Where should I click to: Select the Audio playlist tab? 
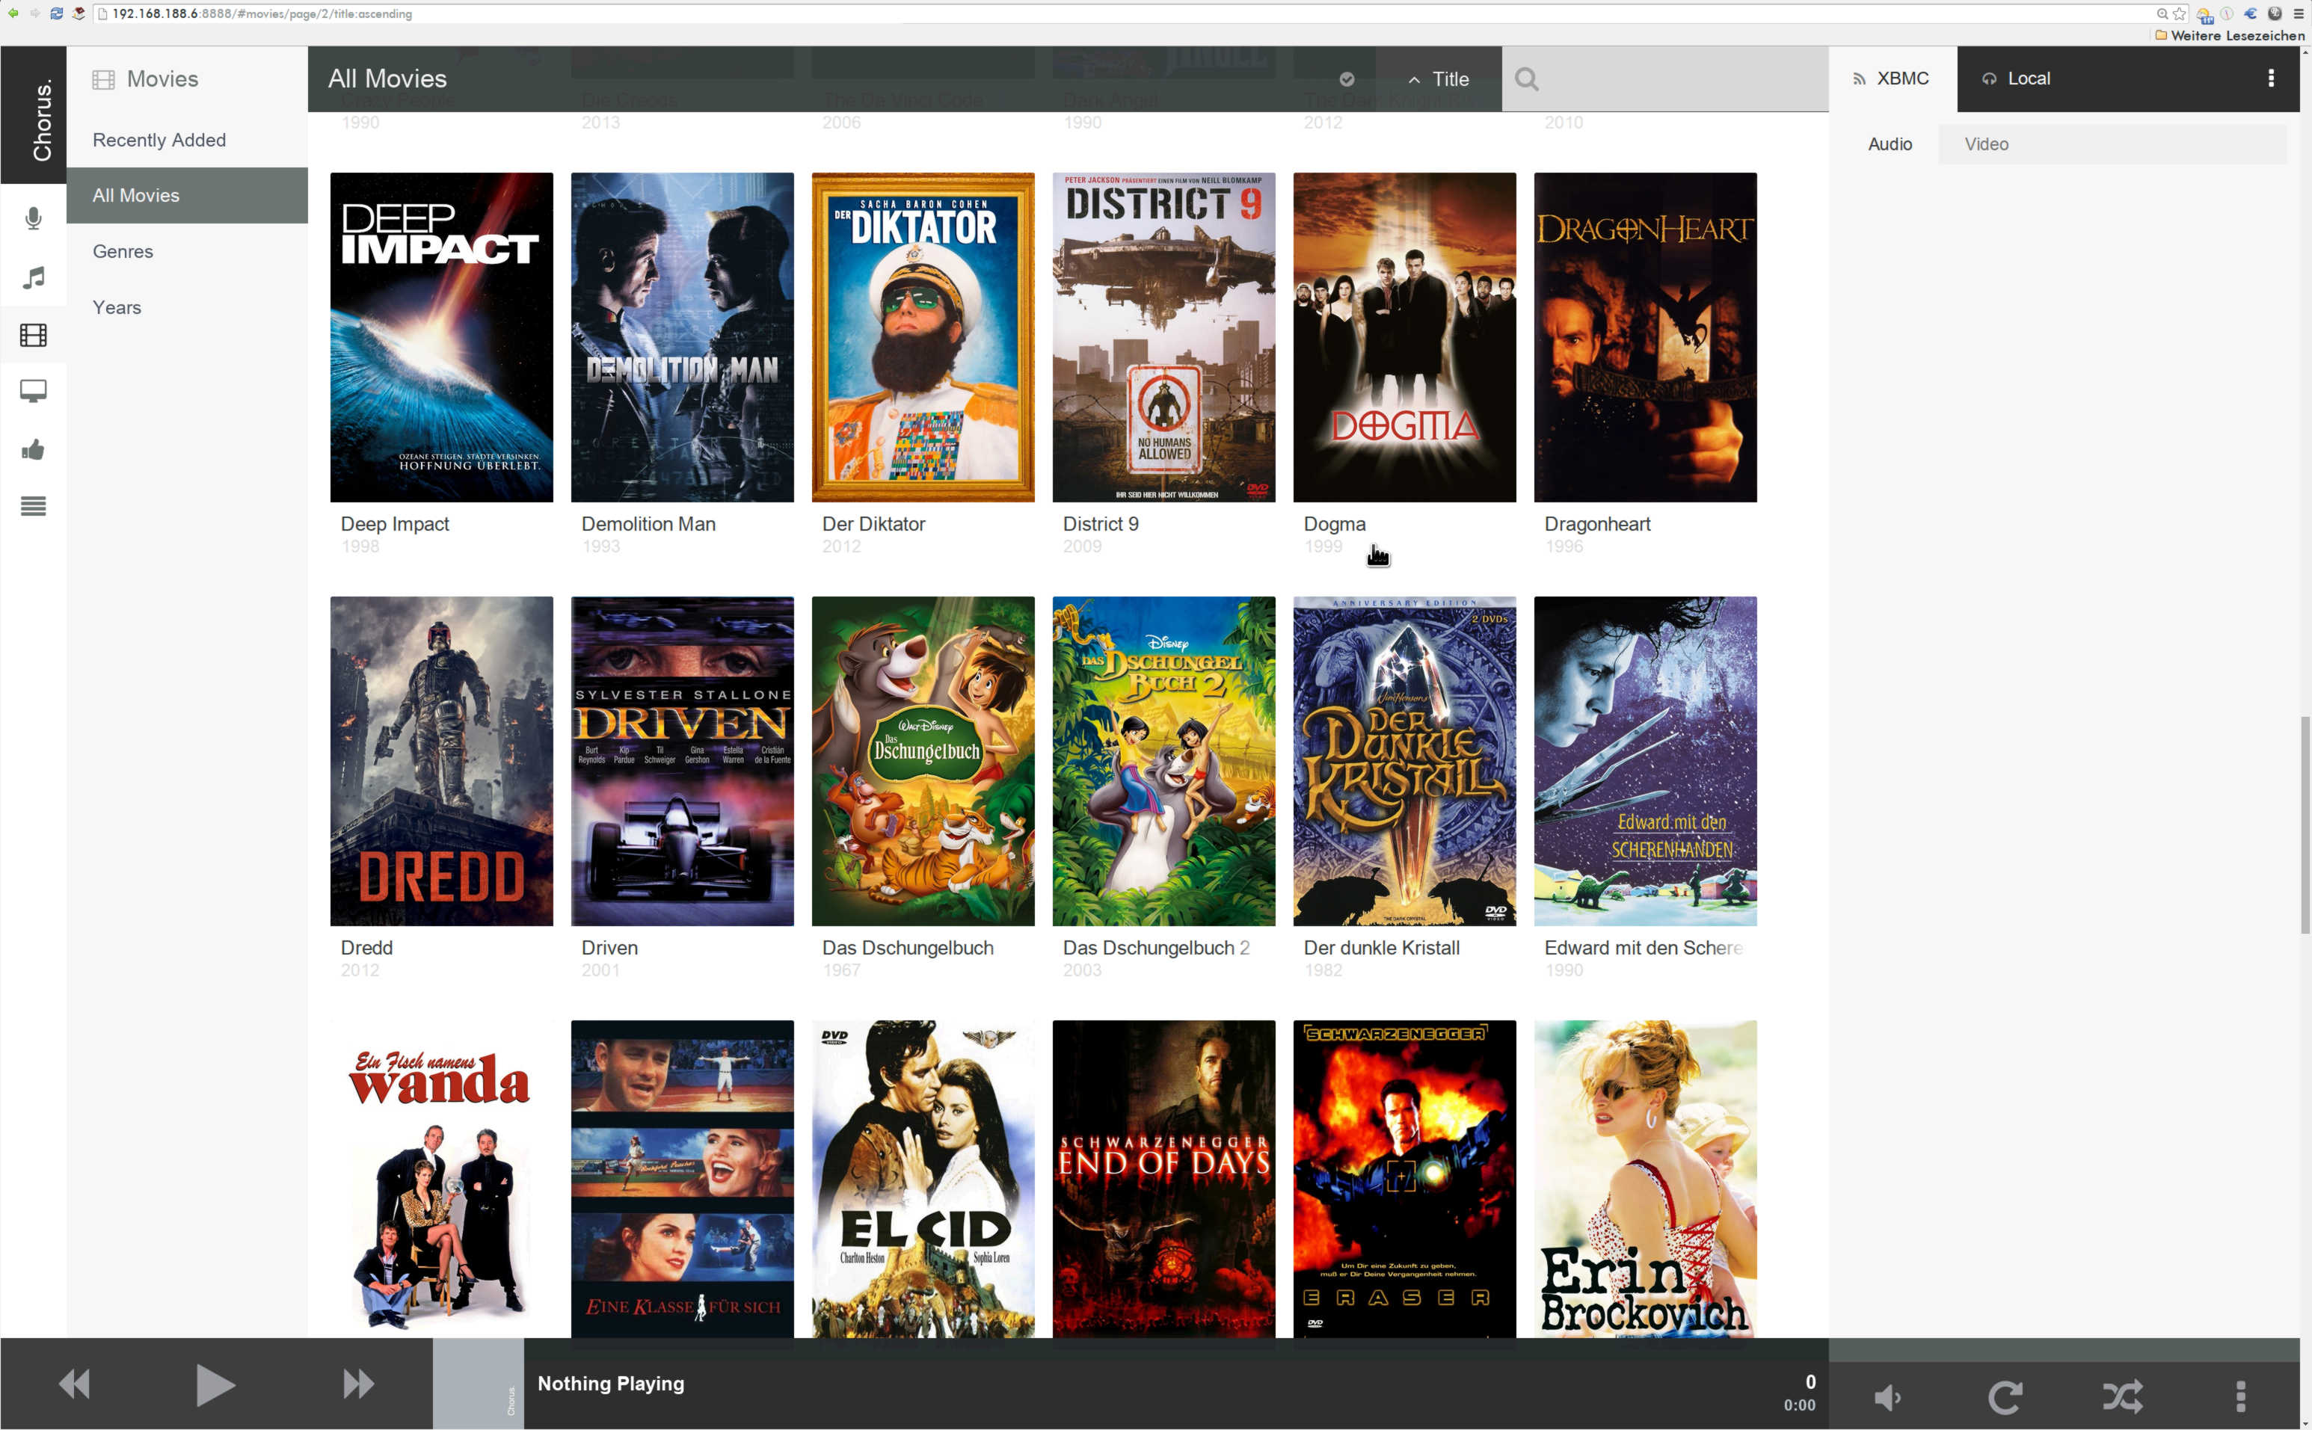[x=1889, y=144]
